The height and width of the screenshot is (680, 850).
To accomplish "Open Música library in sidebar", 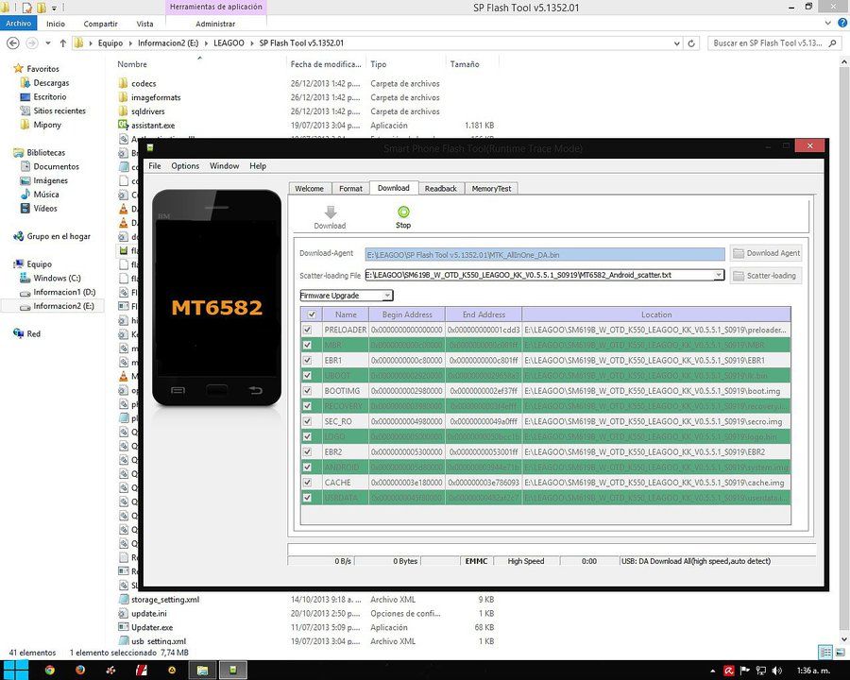I will (x=46, y=195).
